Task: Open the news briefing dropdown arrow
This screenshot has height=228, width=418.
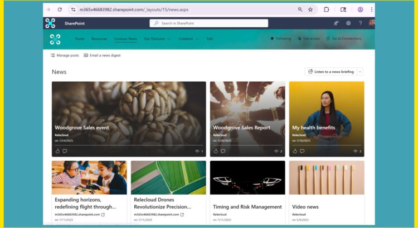Action: tap(360, 72)
